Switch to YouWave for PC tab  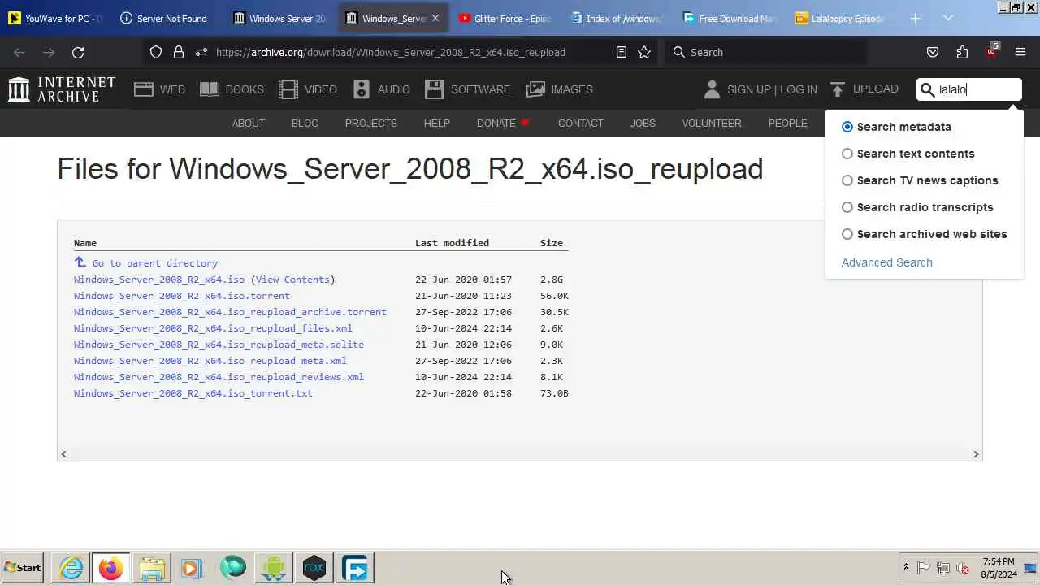56,18
